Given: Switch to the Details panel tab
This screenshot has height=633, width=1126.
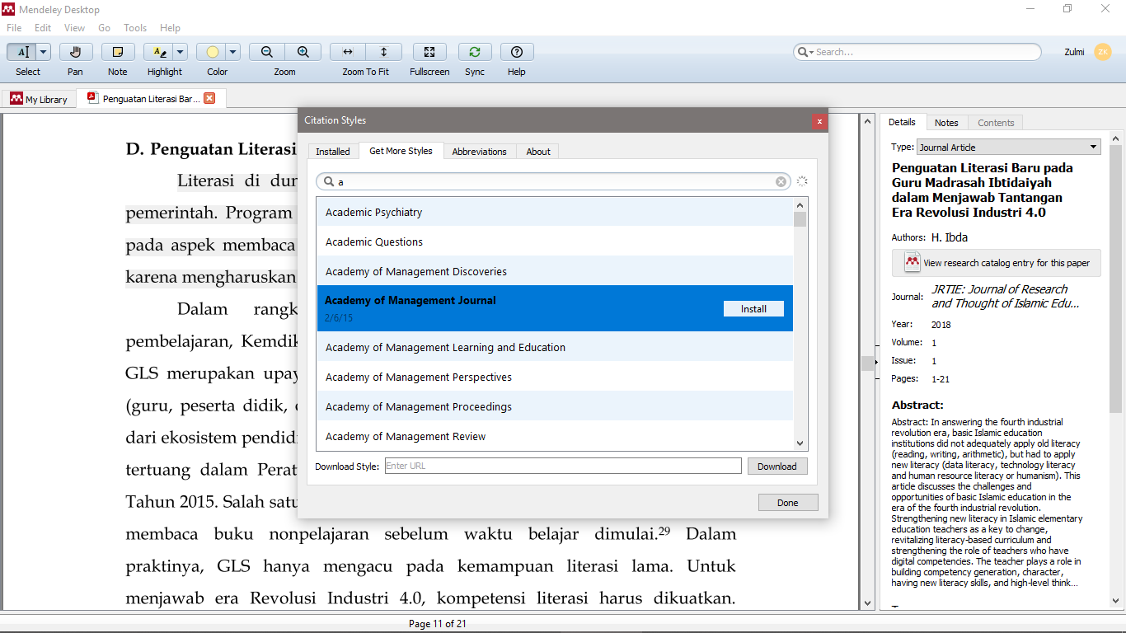Looking at the screenshot, I should point(902,122).
